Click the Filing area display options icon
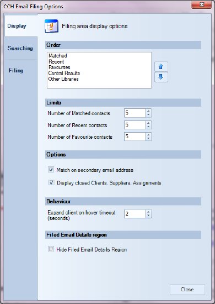The width and height of the screenshot is (215, 304). (51, 26)
